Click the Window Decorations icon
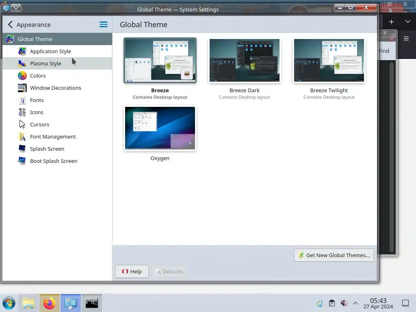The image size is (416, 312). tap(22, 88)
